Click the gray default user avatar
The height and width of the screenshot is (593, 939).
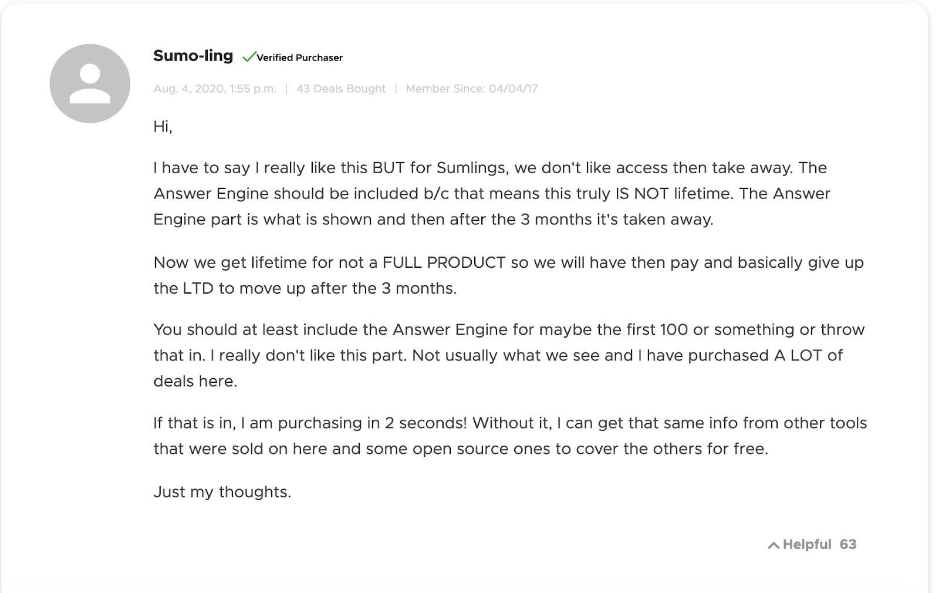tap(90, 83)
